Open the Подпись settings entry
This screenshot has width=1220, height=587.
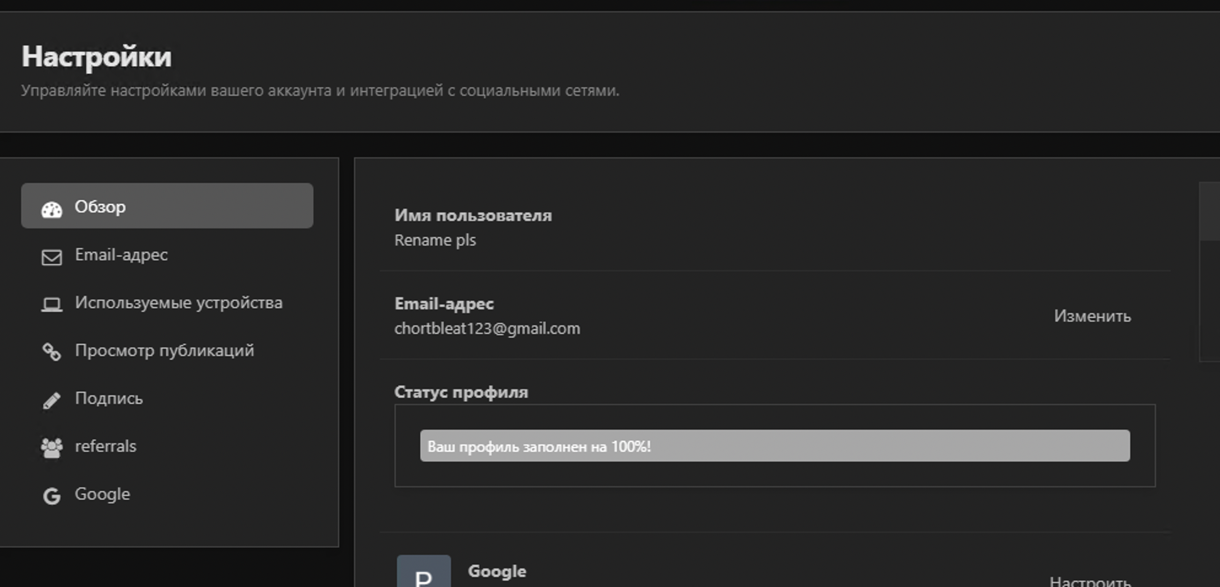109,398
